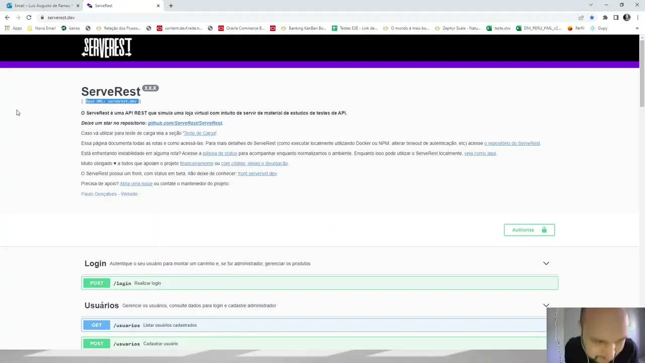Follow the 'Teste de Carga' link
This screenshot has height=363, width=645.
tap(200, 133)
